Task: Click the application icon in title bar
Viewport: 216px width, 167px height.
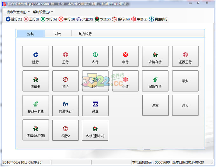Action: [4, 4]
